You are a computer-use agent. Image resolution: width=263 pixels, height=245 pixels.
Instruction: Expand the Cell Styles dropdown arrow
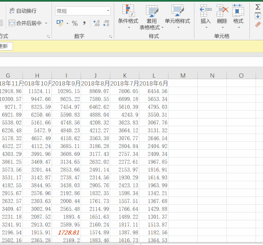178,28
